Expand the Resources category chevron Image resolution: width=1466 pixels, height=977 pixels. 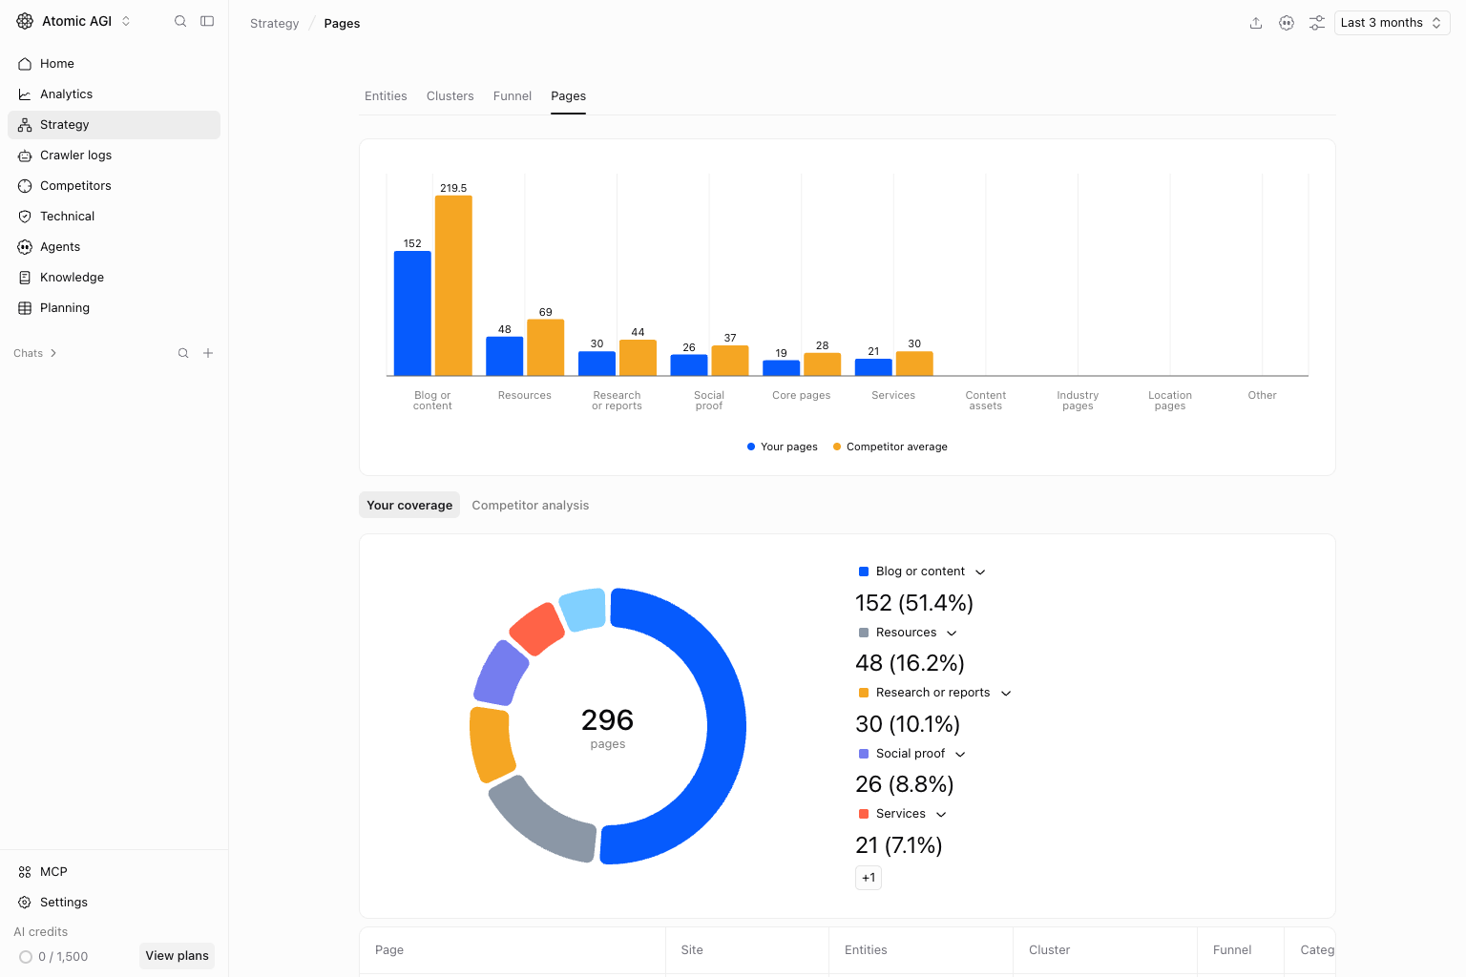[952, 633]
